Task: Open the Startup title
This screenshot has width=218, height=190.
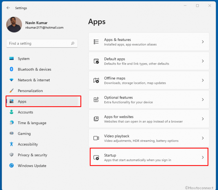Action: pyautogui.click(x=110, y=155)
